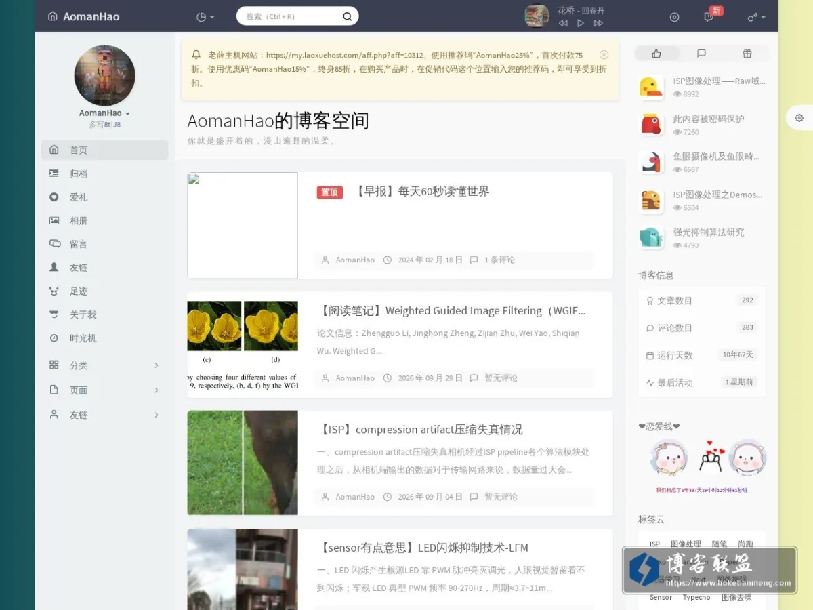This screenshot has height=610, width=813.
Task: Open the clock dropdown in header
Action: click(205, 16)
